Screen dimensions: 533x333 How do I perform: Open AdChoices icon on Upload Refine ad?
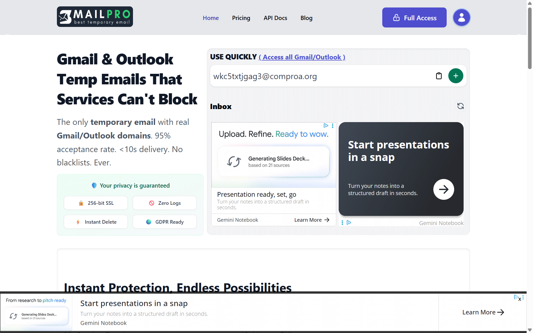click(326, 126)
